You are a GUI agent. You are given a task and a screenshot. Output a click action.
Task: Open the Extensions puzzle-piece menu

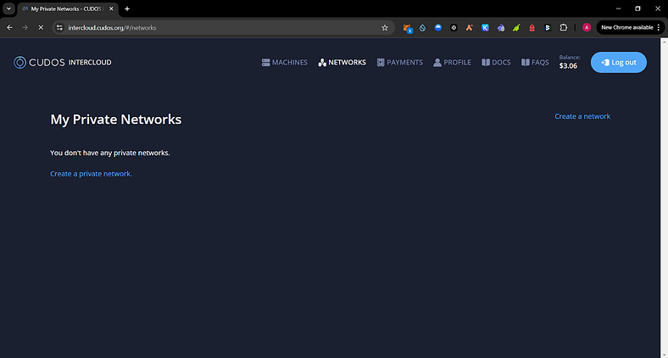563,28
